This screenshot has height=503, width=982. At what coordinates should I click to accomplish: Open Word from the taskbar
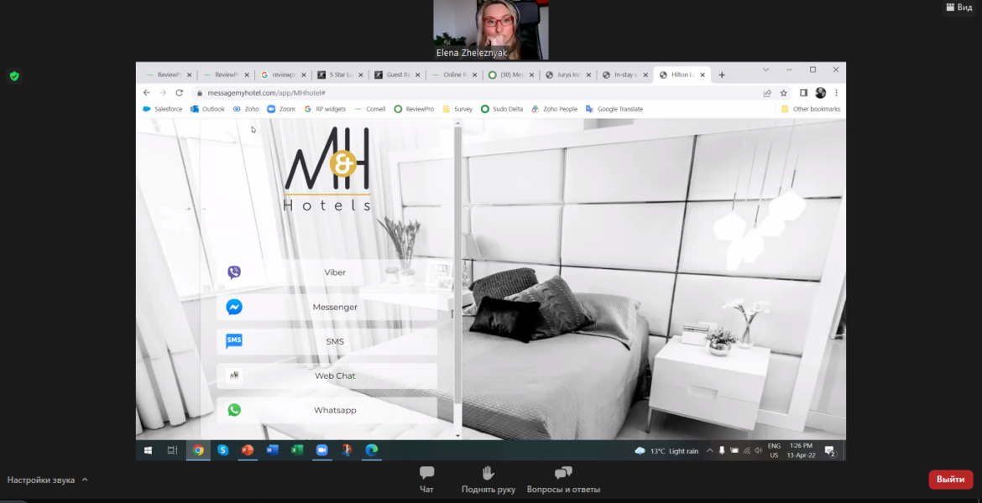[x=273, y=450]
